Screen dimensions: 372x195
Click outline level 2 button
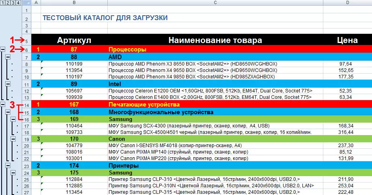(8, 3)
